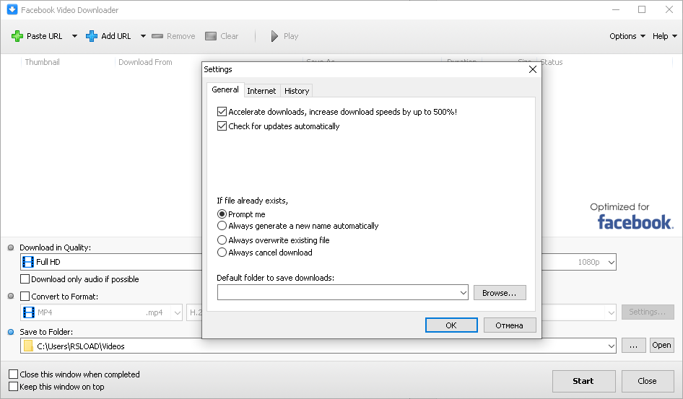
Task: Click the blue Add URL plus icon
Action: coord(92,36)
